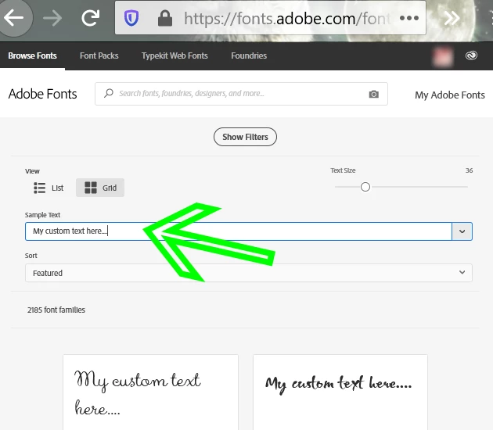
Task: Switch to List view
Action: [x=49, y=188]
